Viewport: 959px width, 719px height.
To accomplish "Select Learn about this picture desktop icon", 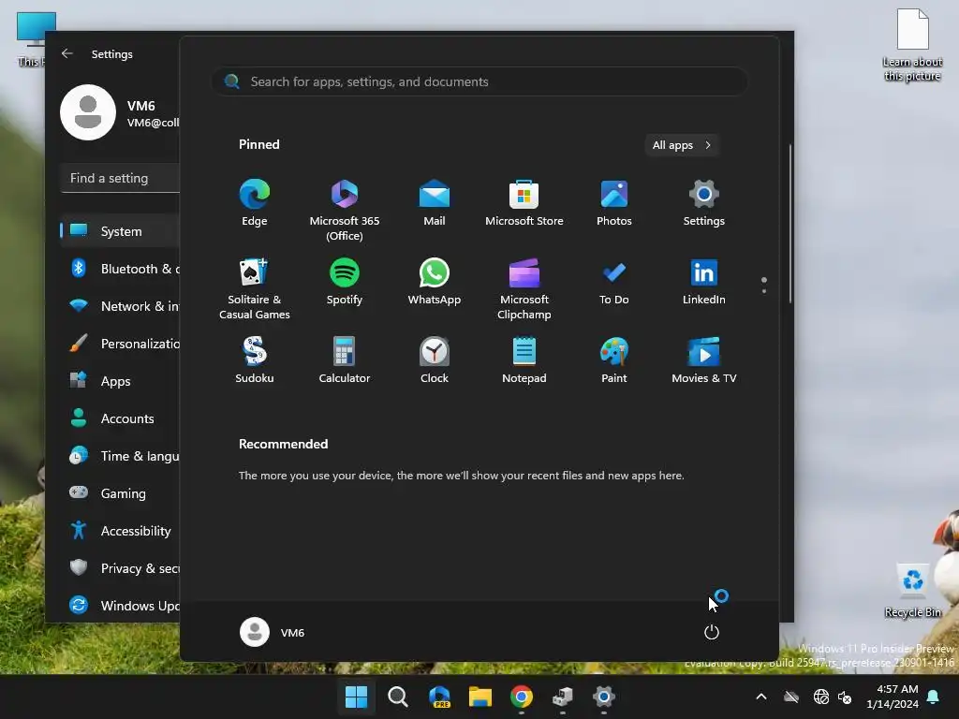I will [912, 45].
